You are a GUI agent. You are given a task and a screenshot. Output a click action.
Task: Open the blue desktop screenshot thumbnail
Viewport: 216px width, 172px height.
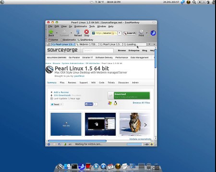click(66, 124)
